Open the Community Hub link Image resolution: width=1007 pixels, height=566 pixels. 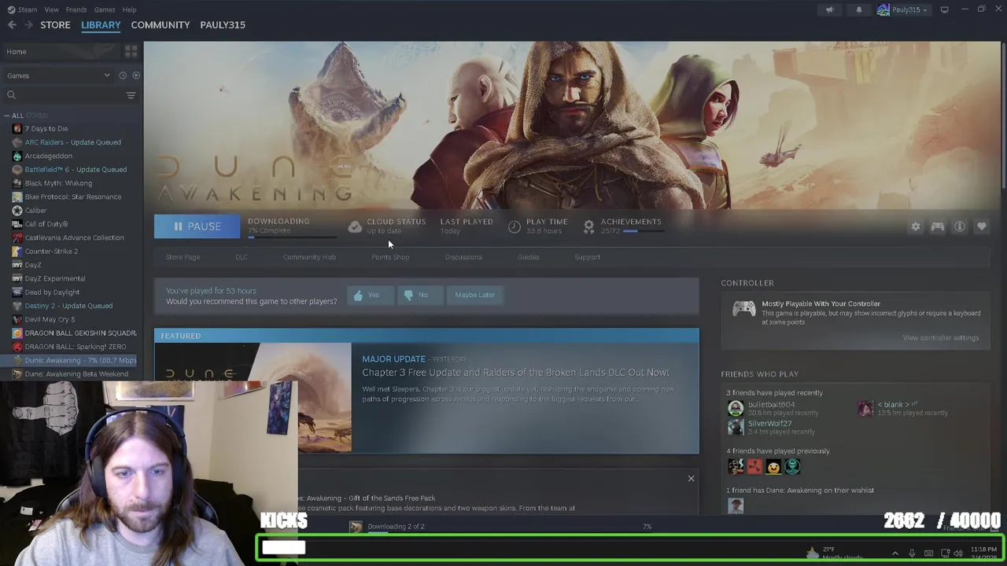(309, 257)
